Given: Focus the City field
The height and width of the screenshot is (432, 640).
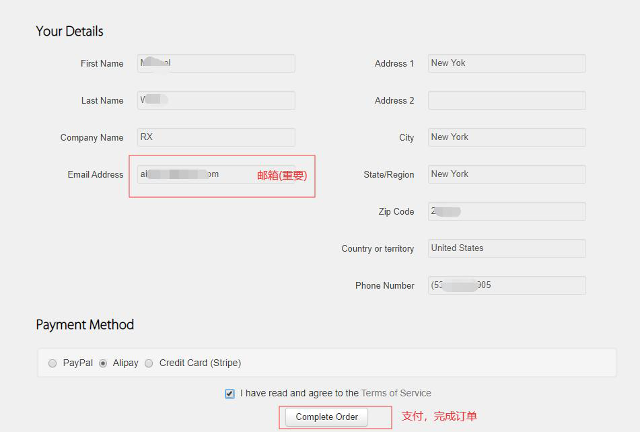Looking at the screenshot, I should click(x=507, y=137).
